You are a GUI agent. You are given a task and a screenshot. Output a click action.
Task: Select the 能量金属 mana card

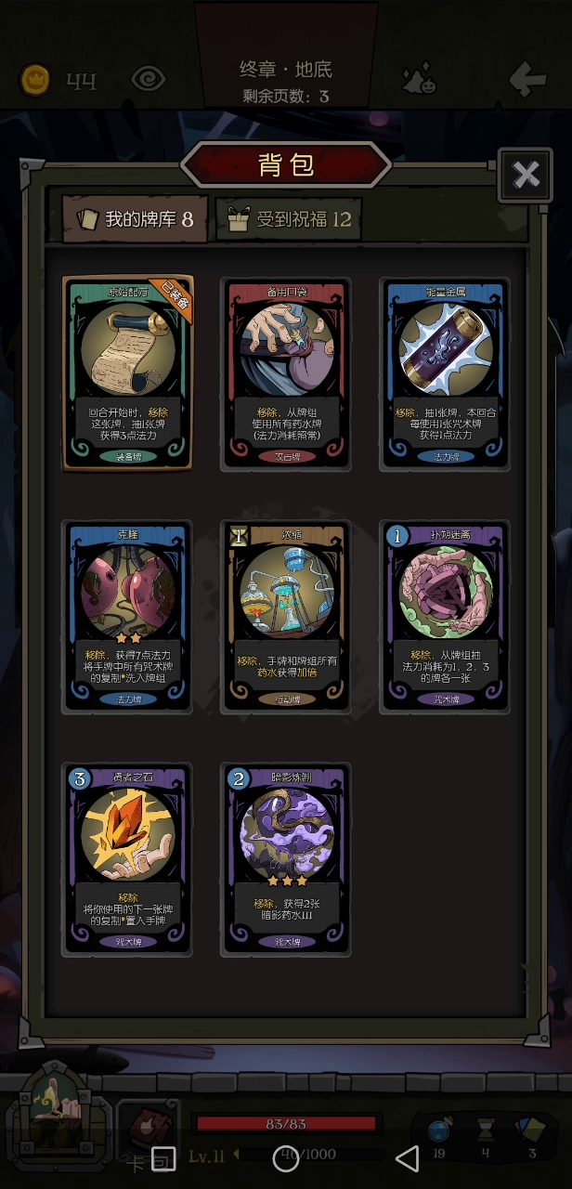pyautogui.click(x=445, y=373)
